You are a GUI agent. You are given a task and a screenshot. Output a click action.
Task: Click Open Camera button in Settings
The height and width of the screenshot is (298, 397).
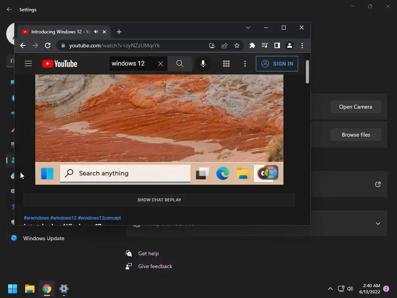356,107
